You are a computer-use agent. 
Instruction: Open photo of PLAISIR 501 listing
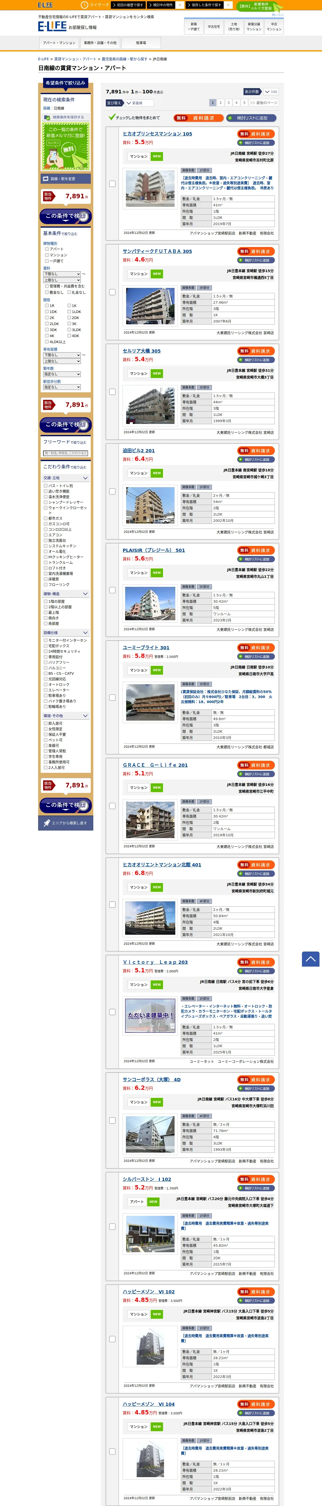click(x=150, y=604)
